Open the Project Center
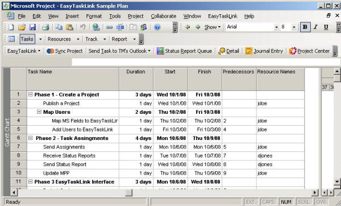The height and width of the screenshot is (206, 341). click(x=310, y=51)
